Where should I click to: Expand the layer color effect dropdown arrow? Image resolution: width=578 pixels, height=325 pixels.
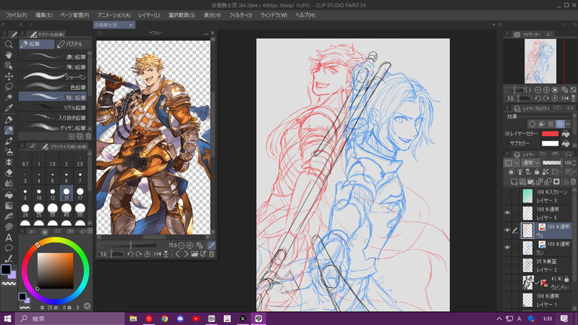click(x=566, y=124)
